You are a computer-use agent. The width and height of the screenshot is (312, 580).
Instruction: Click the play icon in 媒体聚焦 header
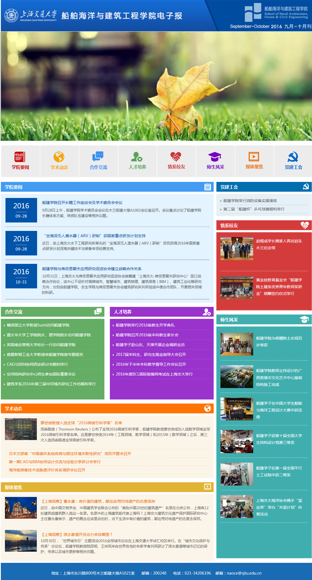tap(207, 487)
